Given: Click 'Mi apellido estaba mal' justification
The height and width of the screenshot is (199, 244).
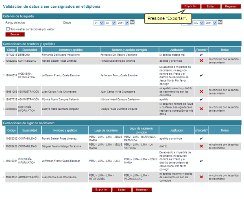Looking at the screenshot, I should point(172,55).
